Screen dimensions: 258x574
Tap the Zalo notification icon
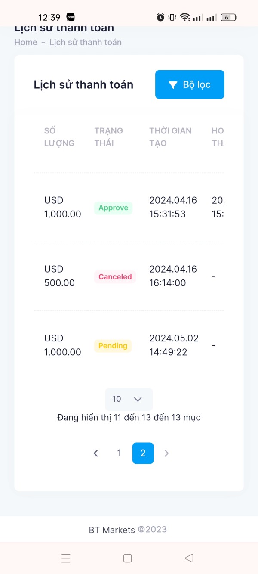pyautogui.click(x=71, y=17)
